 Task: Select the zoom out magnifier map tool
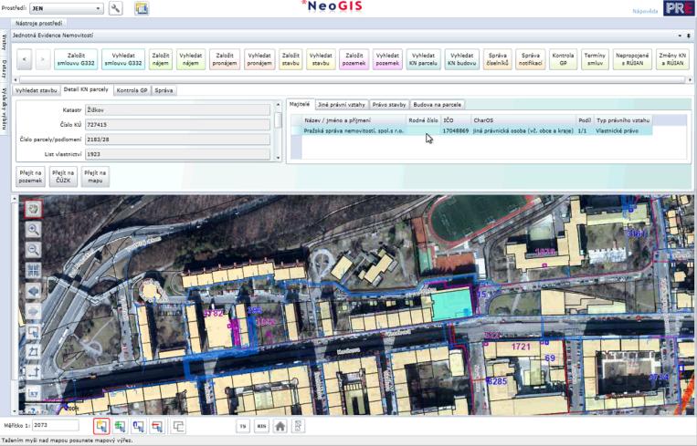tap(33, 249)
